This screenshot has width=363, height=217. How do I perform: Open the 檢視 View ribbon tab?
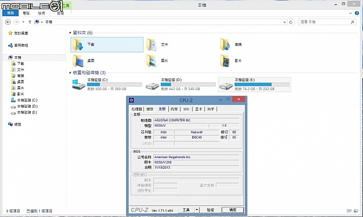[x=41, y=13]
